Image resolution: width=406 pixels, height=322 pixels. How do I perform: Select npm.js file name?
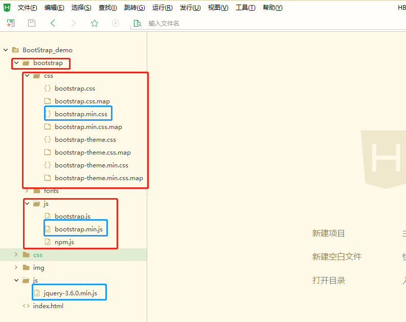[x=64, y=242]
